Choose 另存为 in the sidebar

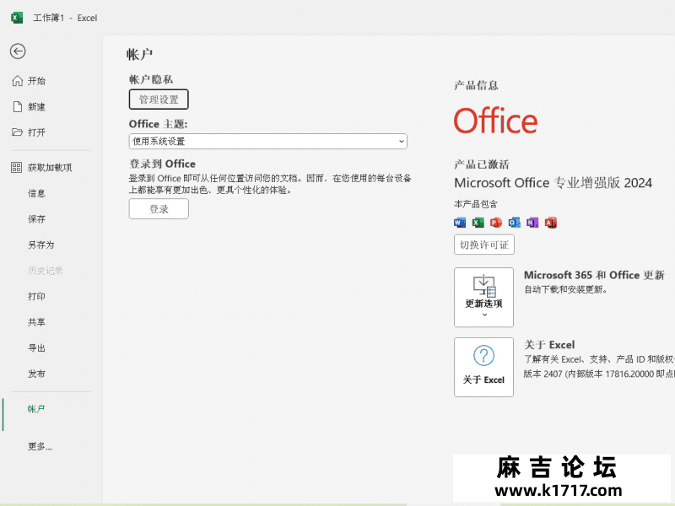point(40,245)
